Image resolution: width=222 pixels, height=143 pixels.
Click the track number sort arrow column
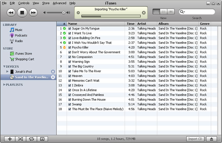pyautogui.click(x=62, y=24)
